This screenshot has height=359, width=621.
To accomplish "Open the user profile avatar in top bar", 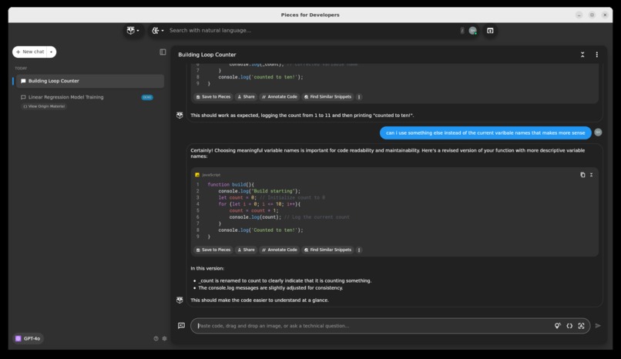I will click(472, 31).
